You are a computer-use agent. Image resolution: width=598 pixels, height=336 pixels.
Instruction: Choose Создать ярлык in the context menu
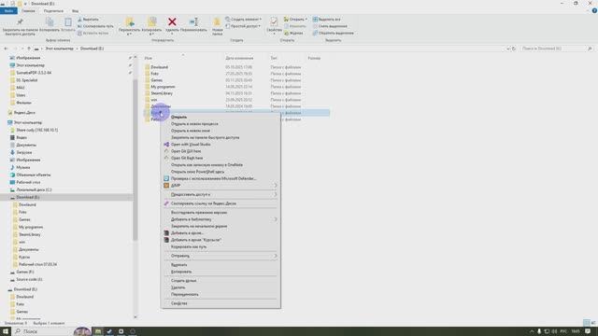pyautogui.click(x=221, y=281)
